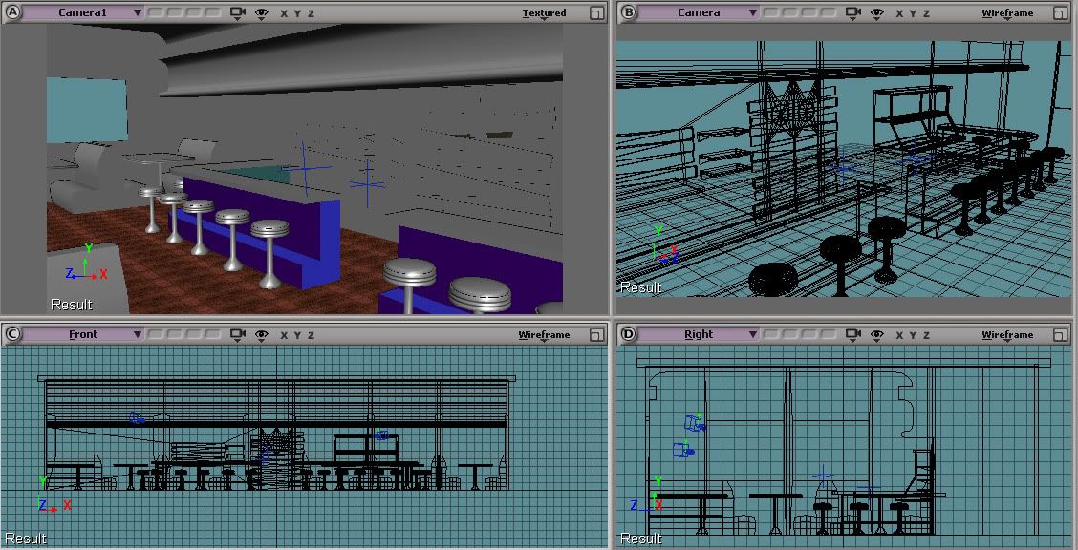Screen dimensions: 1078x550
Task: Click the X axis button in Front viewport
Action: pos(284,335)
